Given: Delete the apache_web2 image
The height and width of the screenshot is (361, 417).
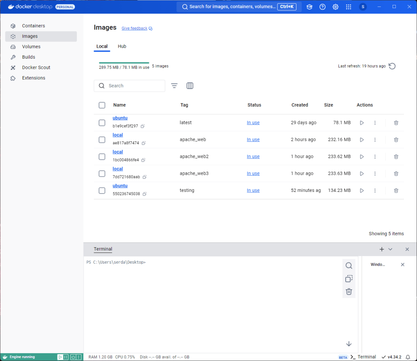Looking at the screenshot, I should 396,156.
